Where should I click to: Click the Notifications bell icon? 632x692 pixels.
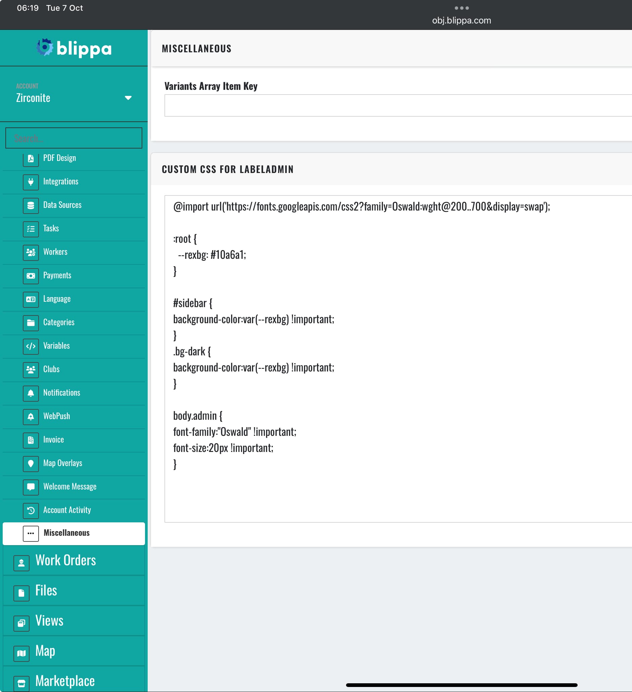(x=31, y=393)
